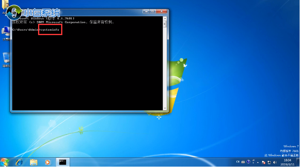
Task: Click the network icon in the system tray
Action: click(x=268, y=162)
